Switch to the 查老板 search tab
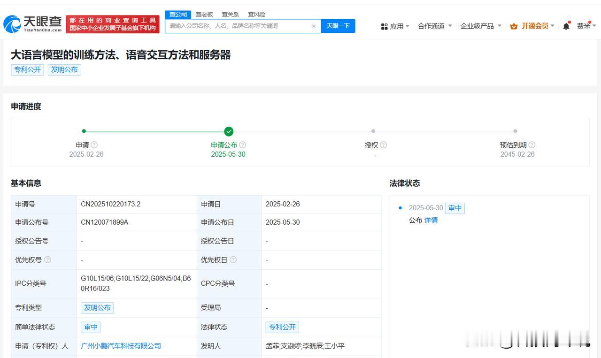The height and width of the screenshot is (358, 601). pyautogui.click(x=204, y=15)
